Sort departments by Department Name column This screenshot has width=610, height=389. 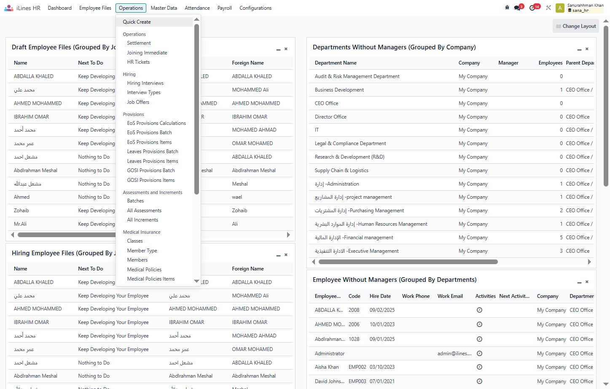click(x=336, y=63)
